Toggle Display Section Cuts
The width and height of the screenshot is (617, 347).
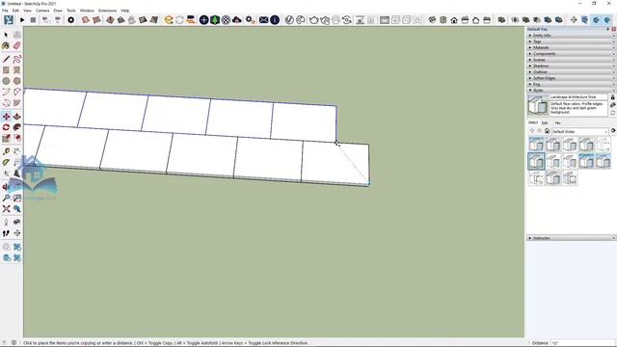(596, 19)
